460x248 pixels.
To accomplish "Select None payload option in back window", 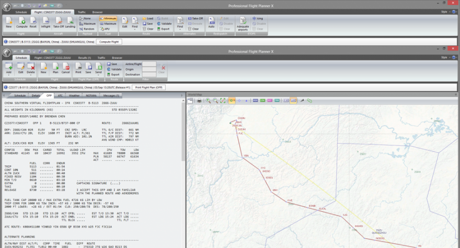I will pyautogui.click(x=85, y=18).
